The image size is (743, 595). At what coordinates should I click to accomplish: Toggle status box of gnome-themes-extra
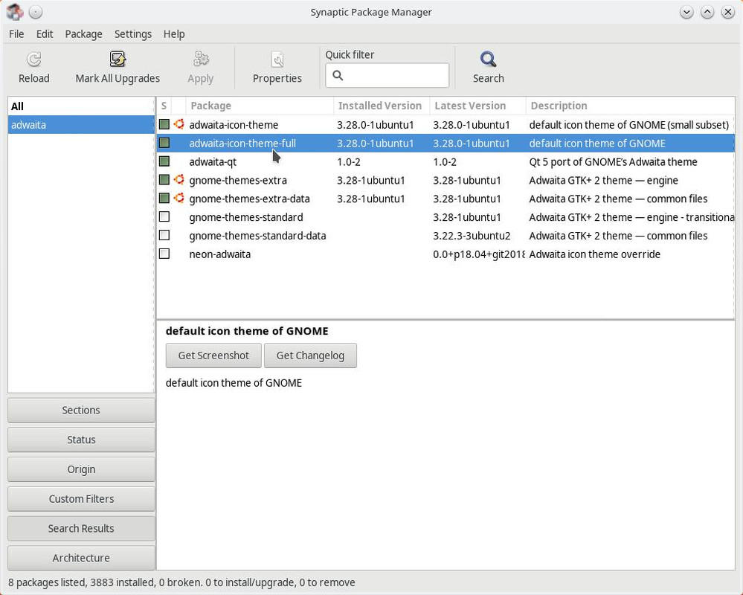pos(164,179)
